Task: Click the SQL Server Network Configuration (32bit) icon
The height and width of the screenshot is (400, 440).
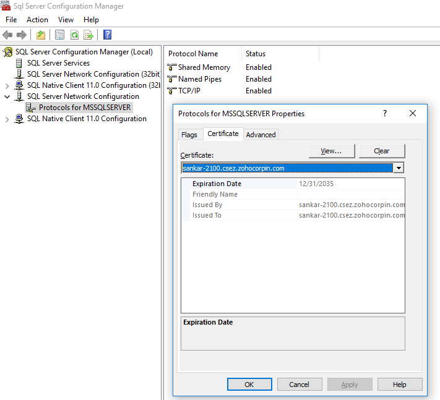Action: (19, 74)
